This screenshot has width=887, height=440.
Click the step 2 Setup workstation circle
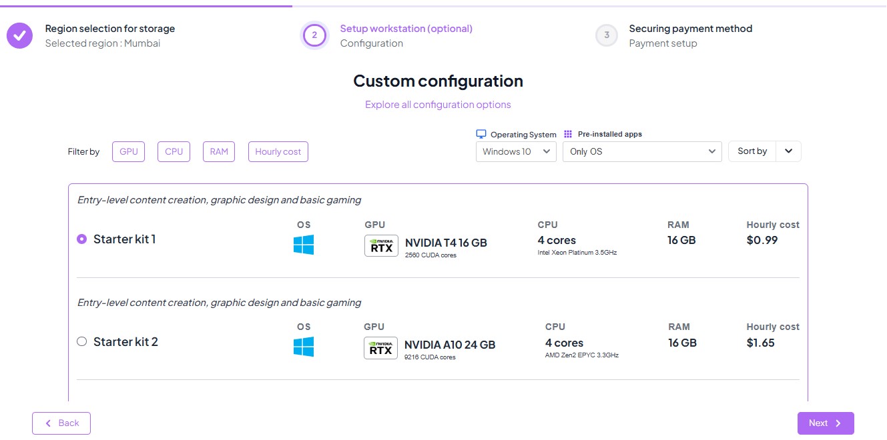coord(314,35)
